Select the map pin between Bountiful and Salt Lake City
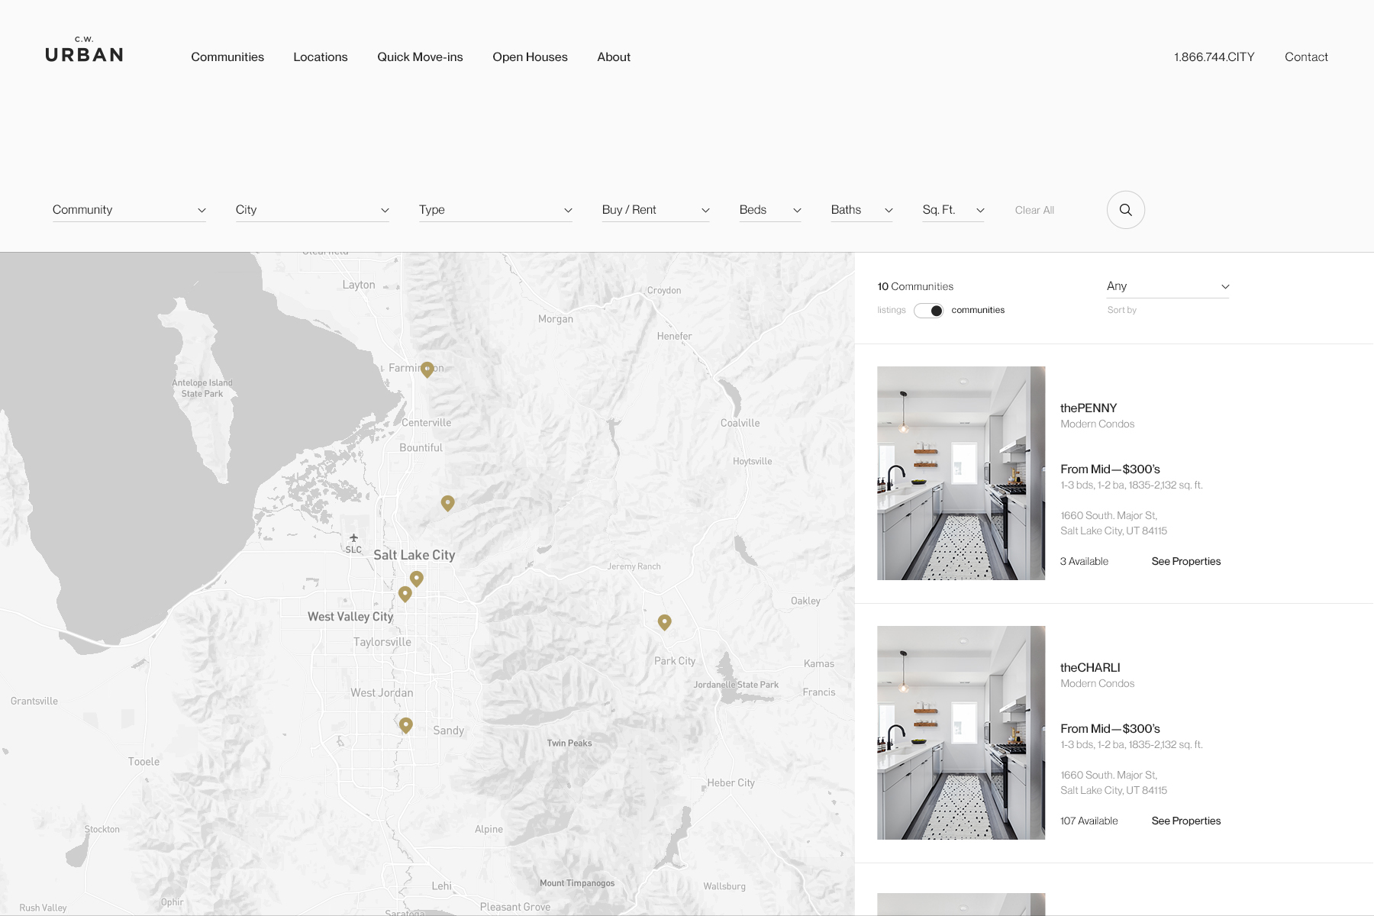The width and height of the screenshot is (1374, 916). pos(448,503)
